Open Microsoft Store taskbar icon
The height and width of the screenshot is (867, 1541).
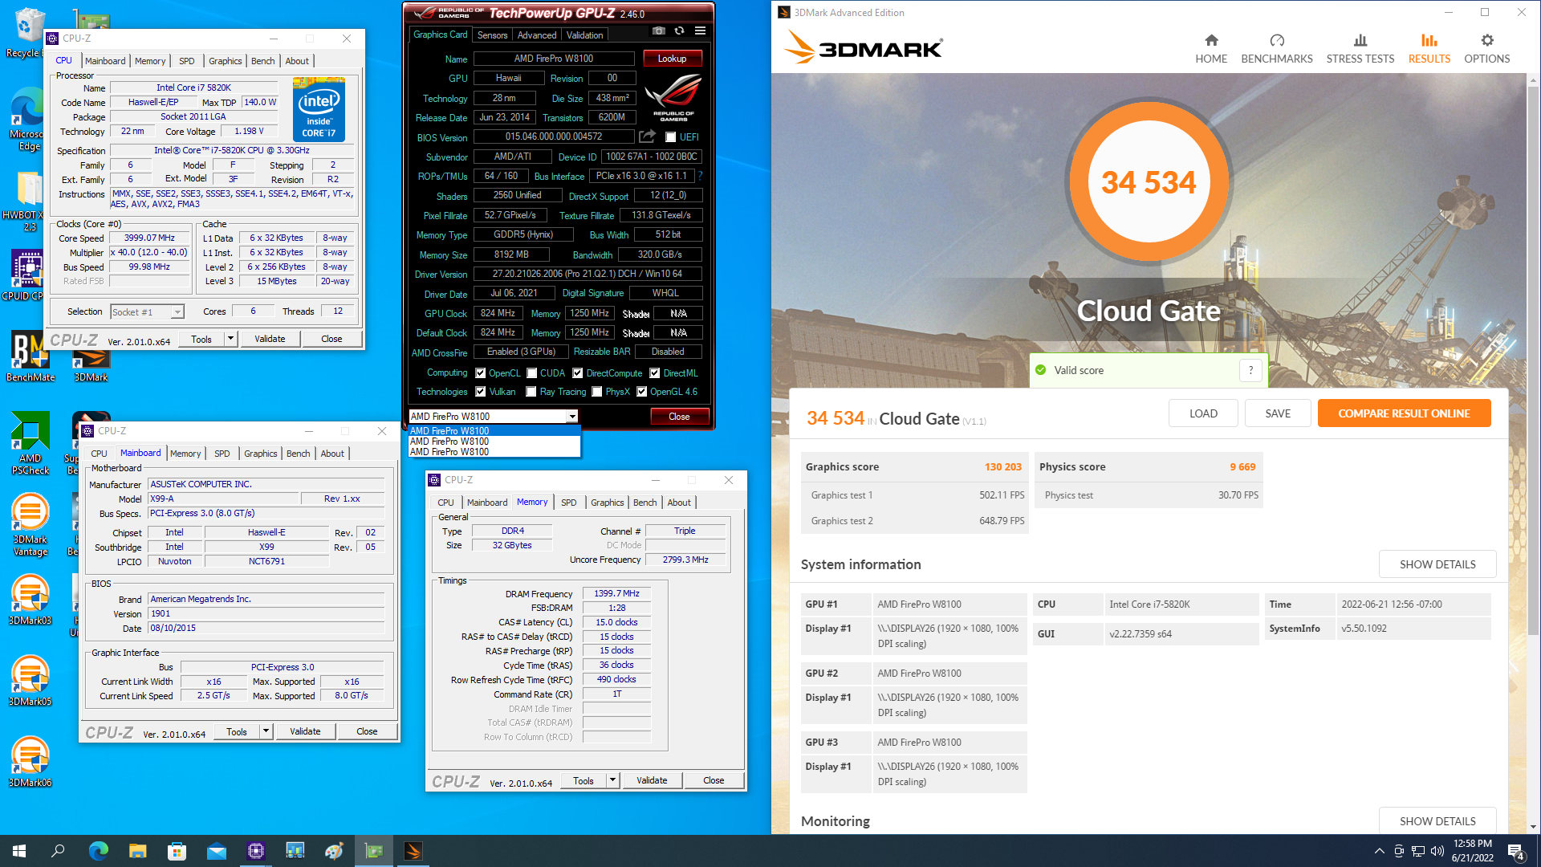pyautogui.click(x=177, y=851)
